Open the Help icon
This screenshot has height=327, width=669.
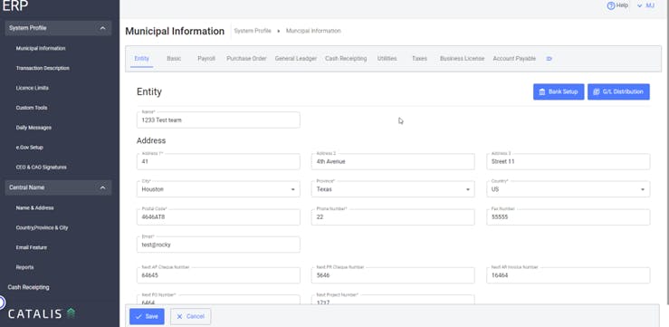pos(611,6)
